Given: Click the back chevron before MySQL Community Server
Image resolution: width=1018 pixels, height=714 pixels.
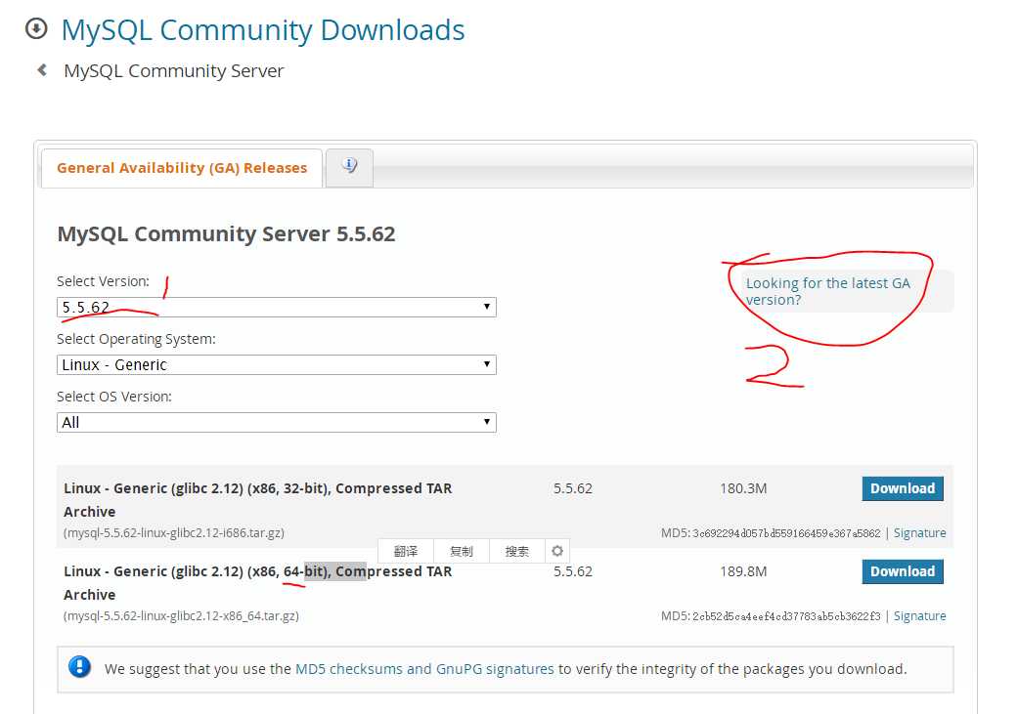Looking at the screenshot, I should pyautogui.click(x=42, y=69).
